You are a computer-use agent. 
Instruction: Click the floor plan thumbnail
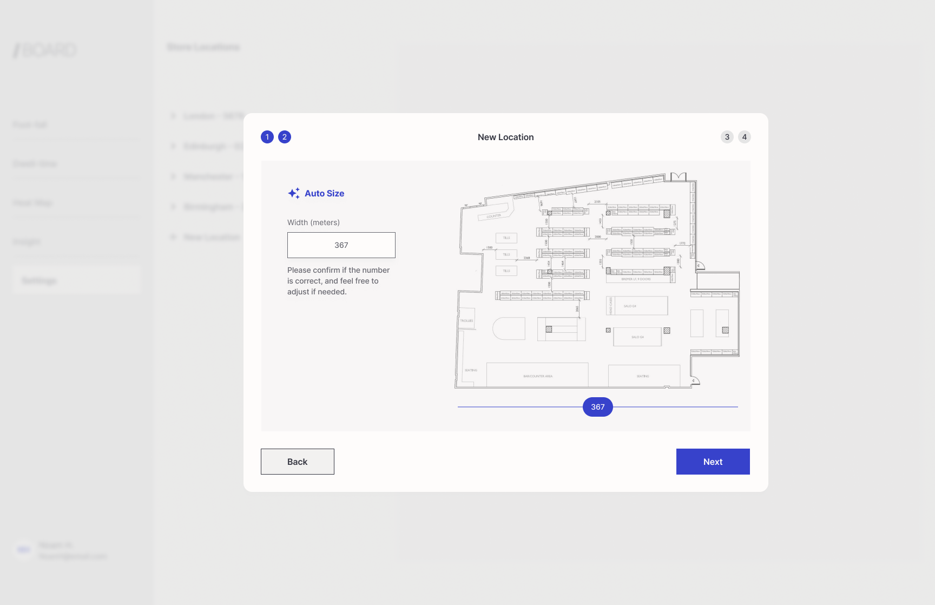click(x=597, y=280)
